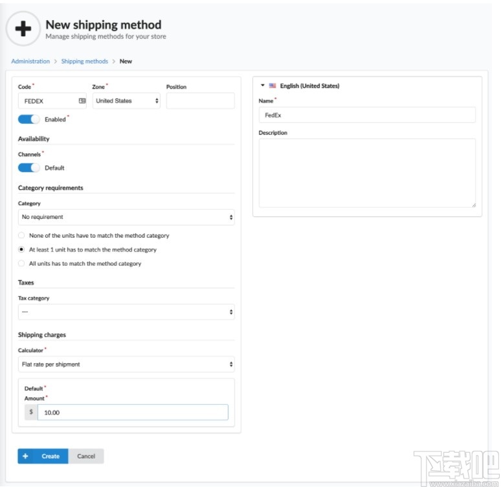
Task: Focus the Amount input field
Action: click(133, 412)
